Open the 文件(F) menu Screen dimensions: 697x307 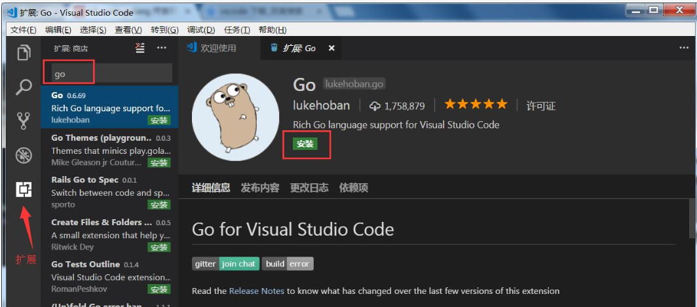(23, 29)
